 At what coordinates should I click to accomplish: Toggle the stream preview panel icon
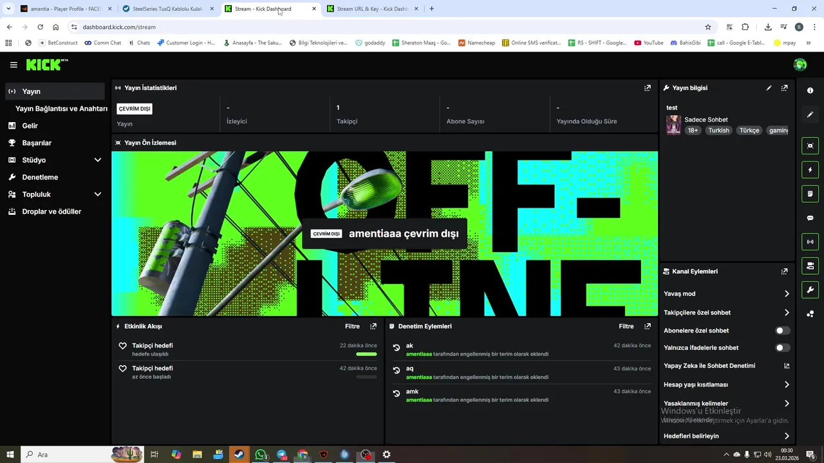tap(810, 146)
